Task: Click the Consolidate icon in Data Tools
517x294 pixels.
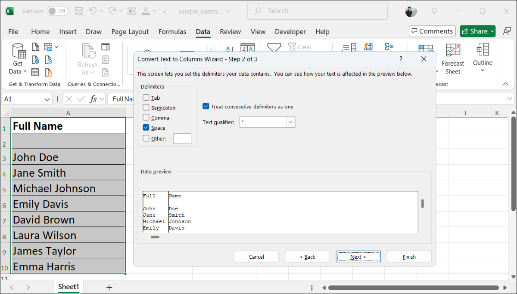Action: [389, 46]
